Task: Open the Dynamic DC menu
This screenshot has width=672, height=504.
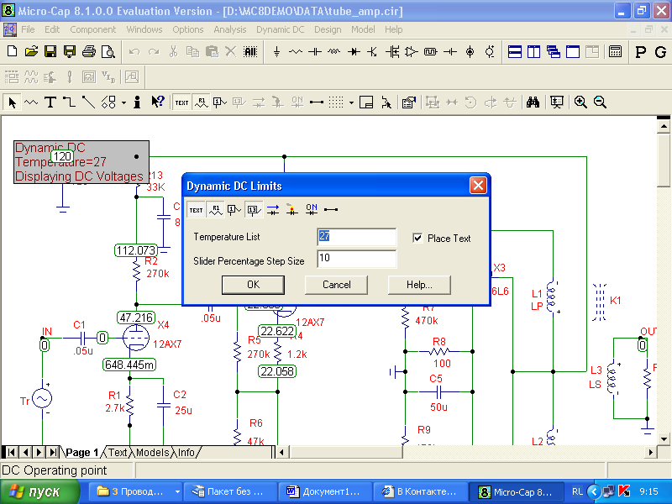Action: coord(281,29)
